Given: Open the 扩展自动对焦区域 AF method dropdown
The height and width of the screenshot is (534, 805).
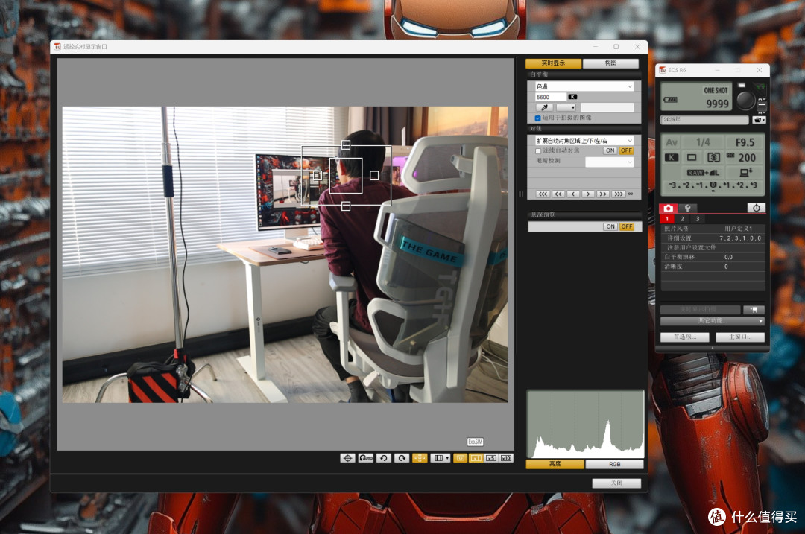Looking at the screenshot, I should [585, 141].
